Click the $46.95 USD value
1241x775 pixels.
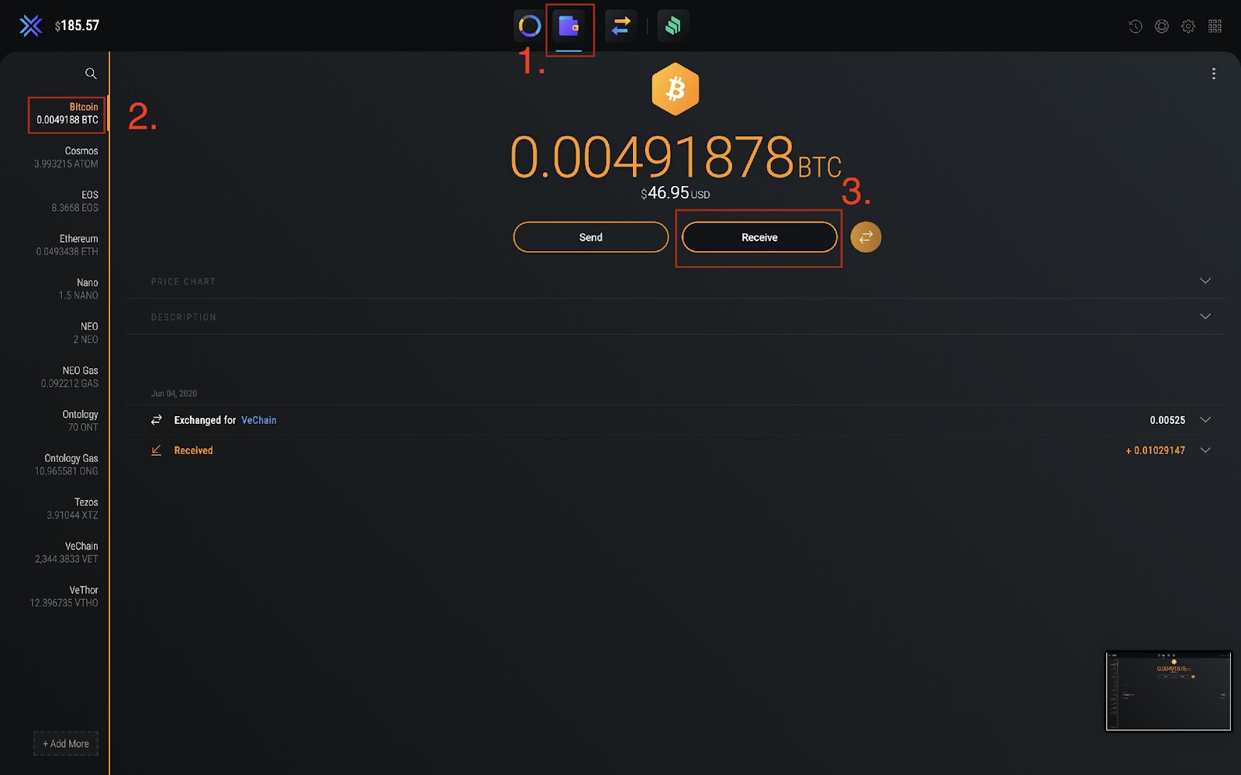click(675, 193)
